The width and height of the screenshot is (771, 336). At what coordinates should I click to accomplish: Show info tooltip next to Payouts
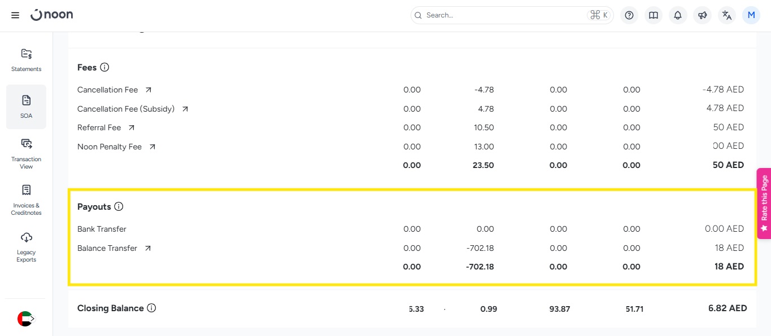click(x=119, y=206)
